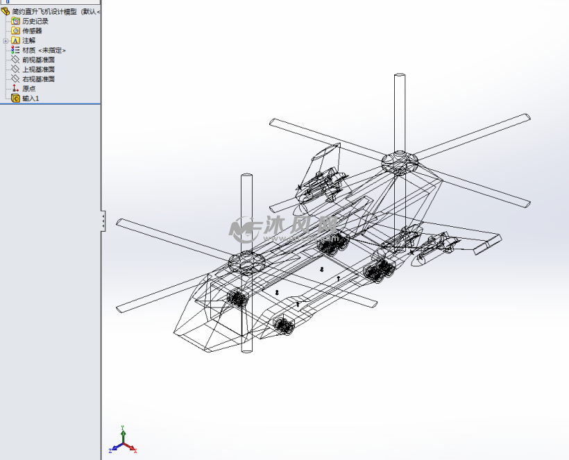Expand the 注解 tree node
This screenshot has height=460, width=569.
click(x=6, y=41)
